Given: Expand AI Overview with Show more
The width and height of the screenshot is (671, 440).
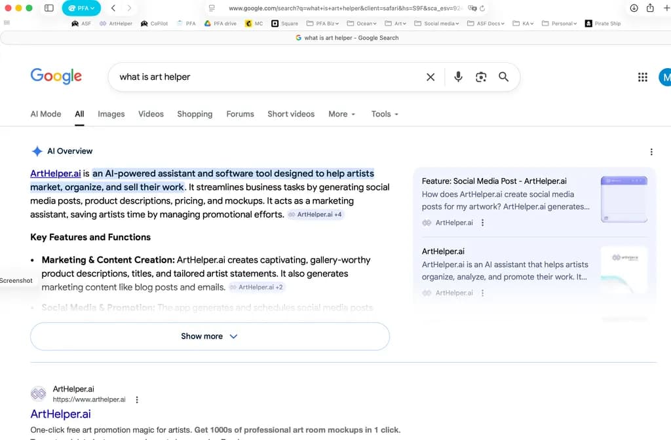Looking at the screenshot, I should (x=210, y=337).
